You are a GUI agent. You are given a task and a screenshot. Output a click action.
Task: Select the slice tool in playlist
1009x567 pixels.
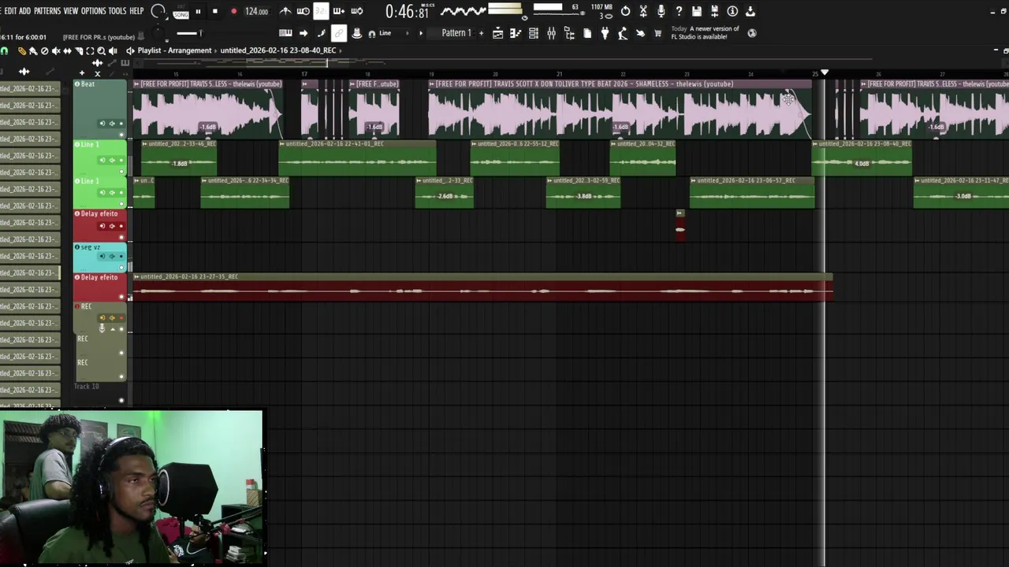point(79,51)
